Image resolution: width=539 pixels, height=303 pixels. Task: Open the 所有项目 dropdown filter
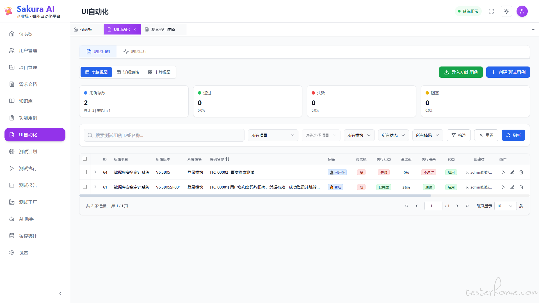[273, 135]
